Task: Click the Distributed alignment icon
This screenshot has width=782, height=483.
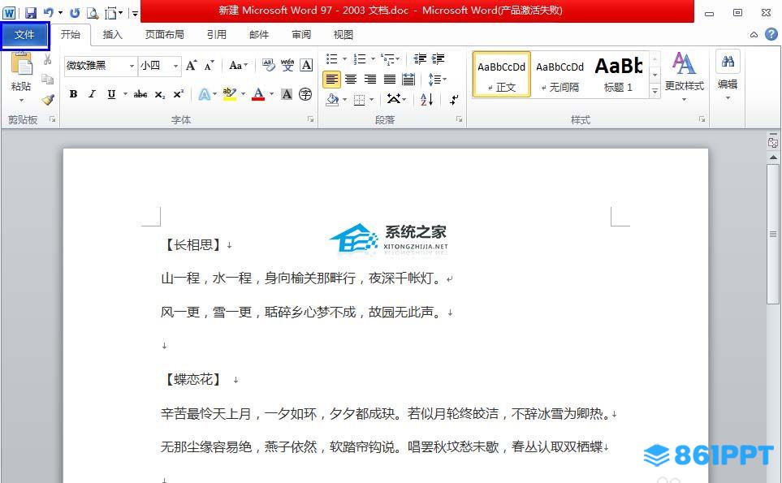Action: (408, 80)
